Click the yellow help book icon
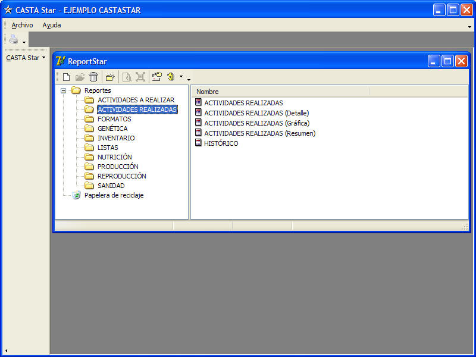476x357 pixels. click(171, 77)
